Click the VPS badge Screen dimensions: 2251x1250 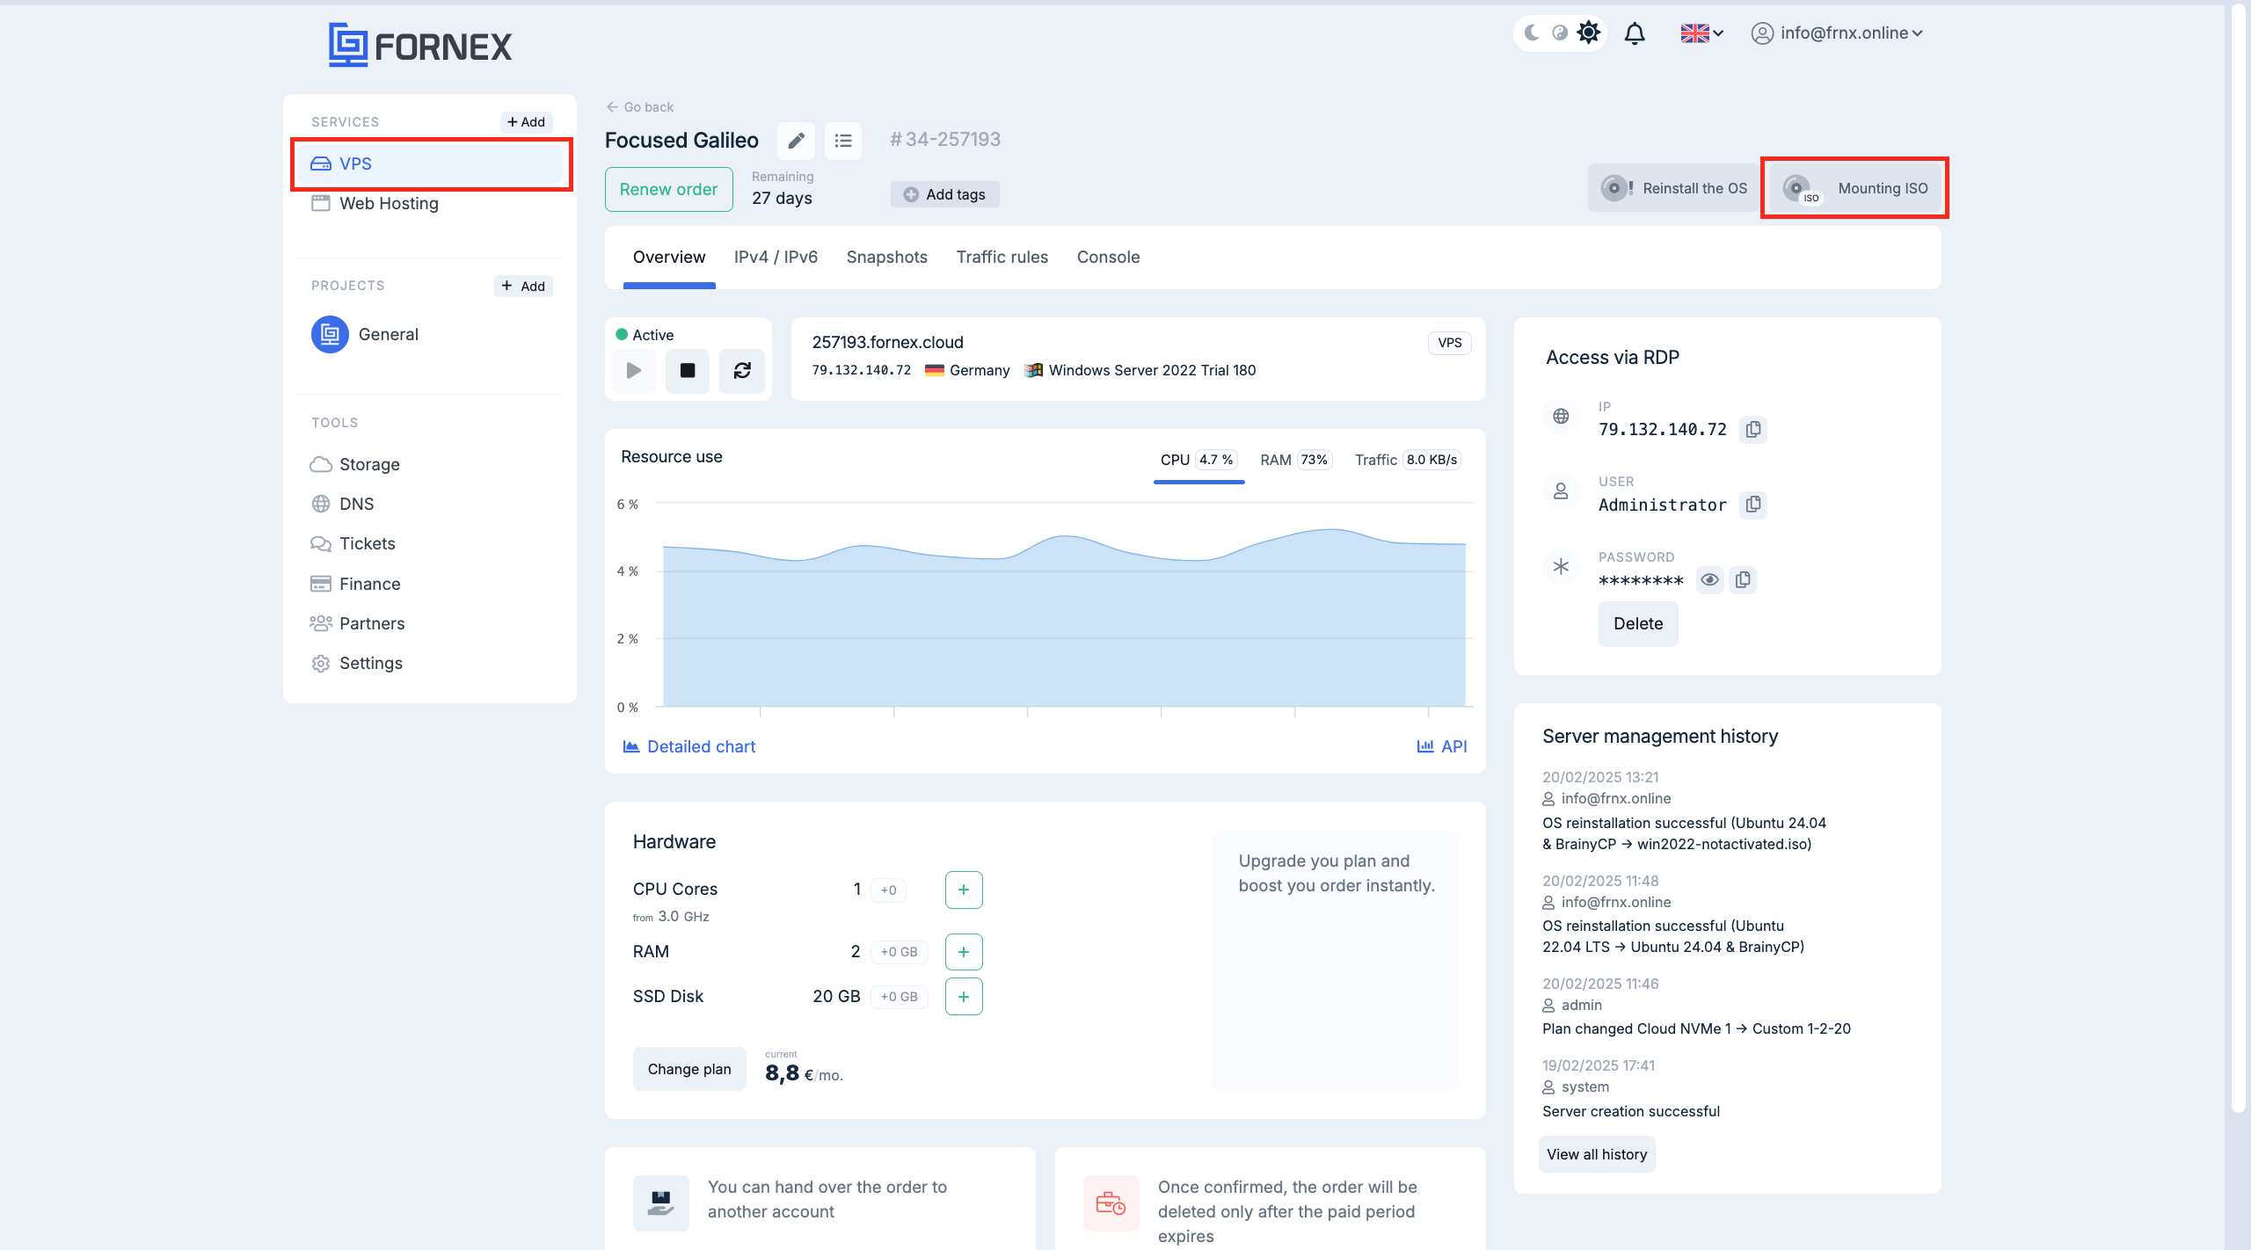[1449, 343]
